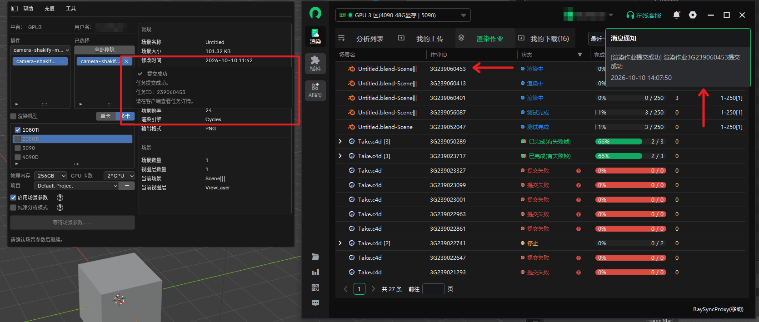Add the camera-shakif plugin with its plus
This screenshot has width=759, height=322.
[62, 61]
